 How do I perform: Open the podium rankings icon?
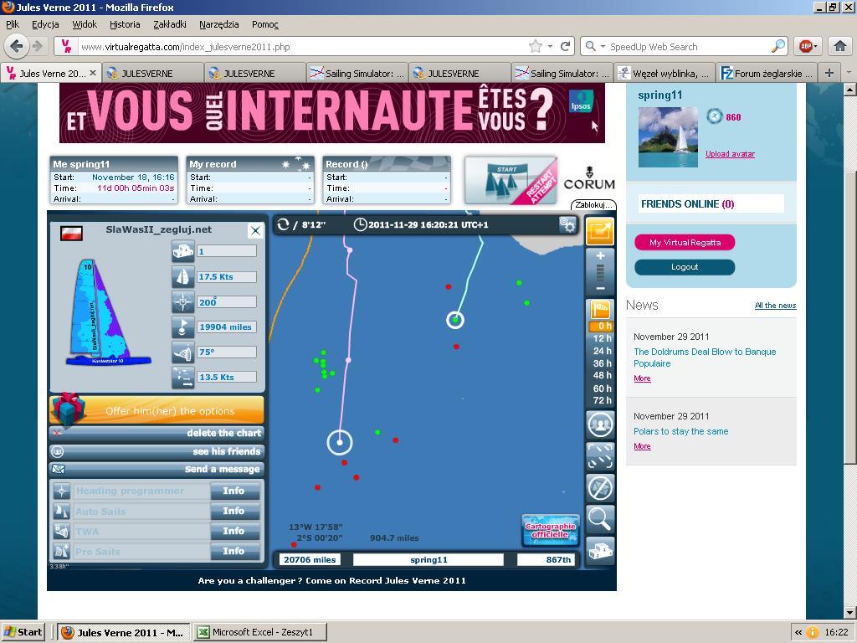(600, 550)
